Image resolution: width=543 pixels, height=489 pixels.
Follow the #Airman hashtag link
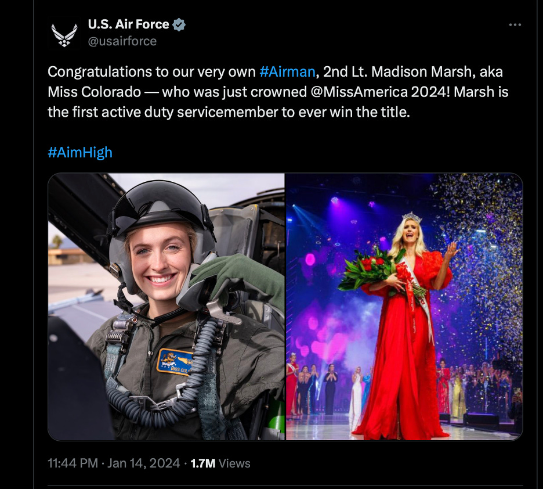(287, 72)
